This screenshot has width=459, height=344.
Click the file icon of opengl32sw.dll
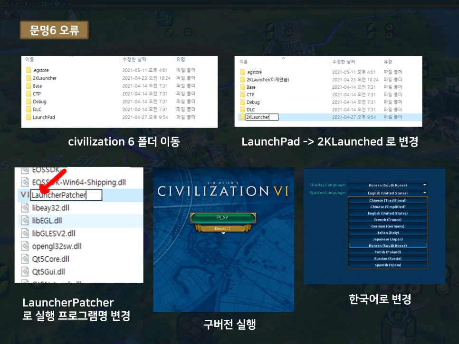point(25,246)
